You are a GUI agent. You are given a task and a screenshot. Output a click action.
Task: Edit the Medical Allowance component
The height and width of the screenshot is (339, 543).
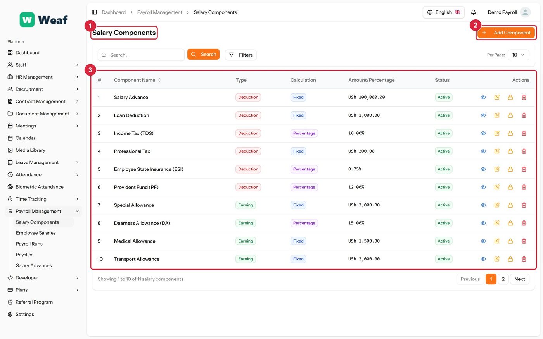coord(497,241)
